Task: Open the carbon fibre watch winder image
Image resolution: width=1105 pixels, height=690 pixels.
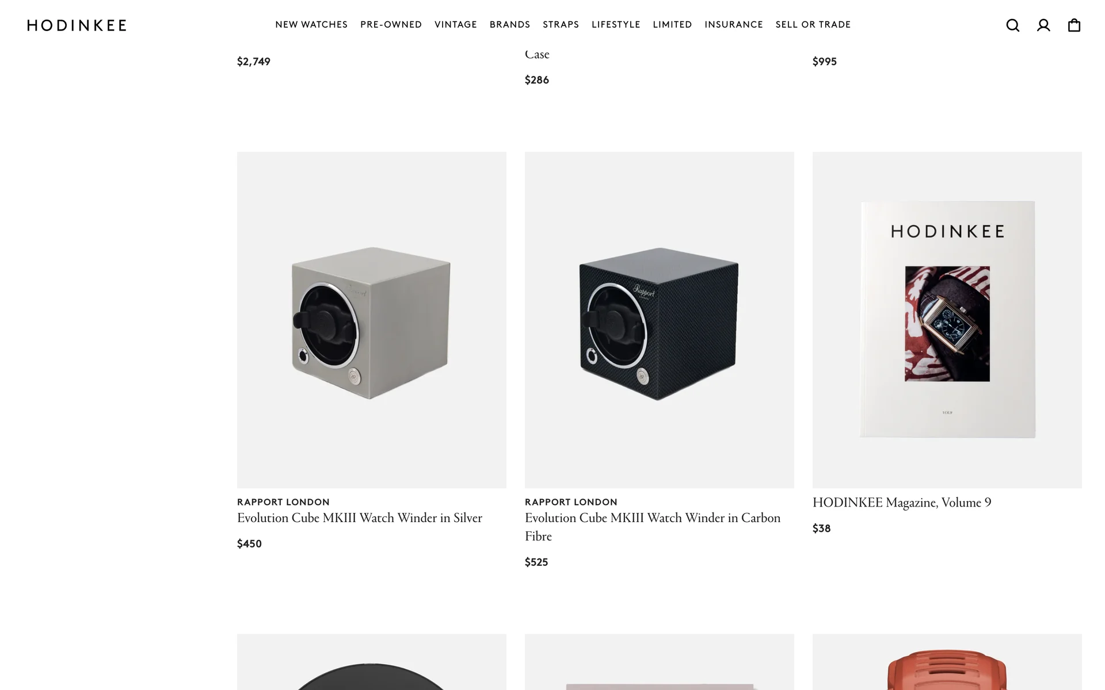Action: [x=660, y=320]
